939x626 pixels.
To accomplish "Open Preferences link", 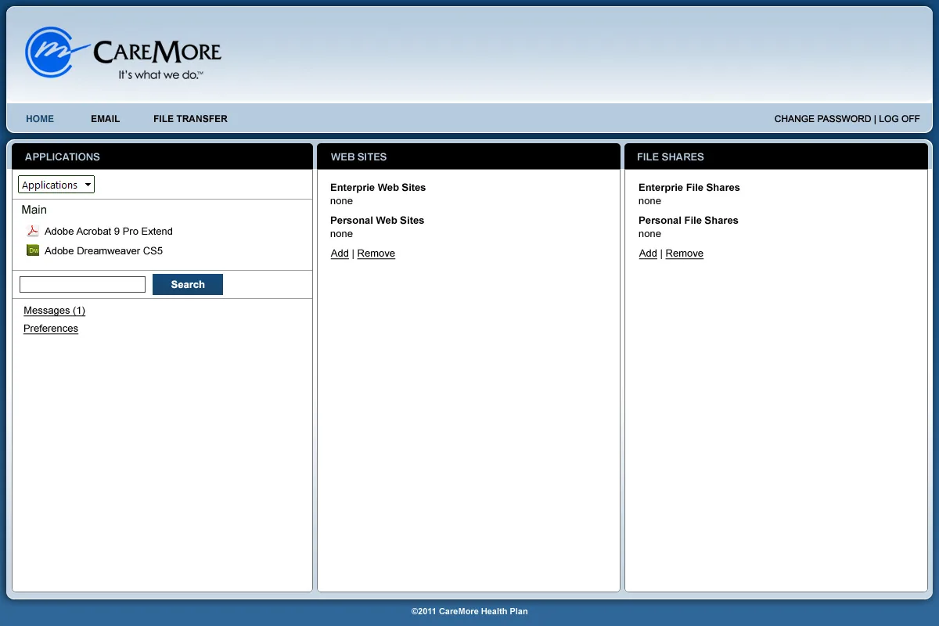I will pyautogui.click(x=51, y=329).
